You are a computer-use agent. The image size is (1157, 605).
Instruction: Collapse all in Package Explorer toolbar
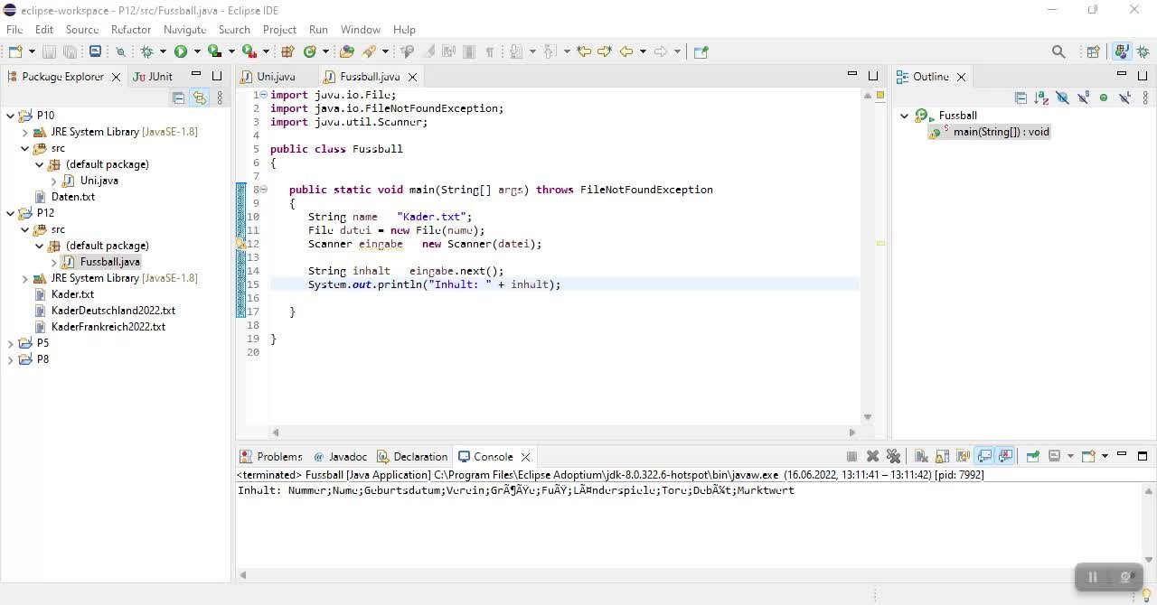click(x=178, y=98)
